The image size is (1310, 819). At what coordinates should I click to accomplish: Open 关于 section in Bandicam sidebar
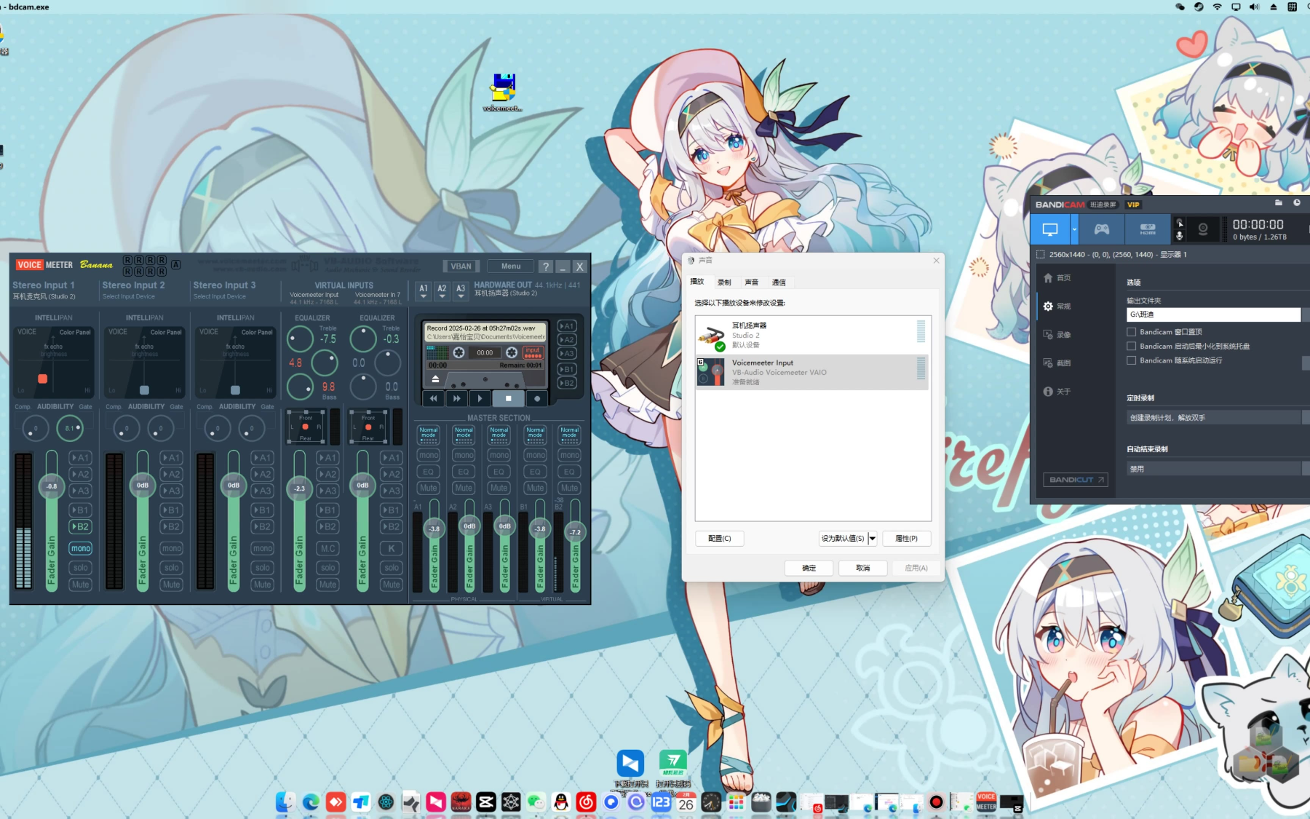click(1057, 392)
